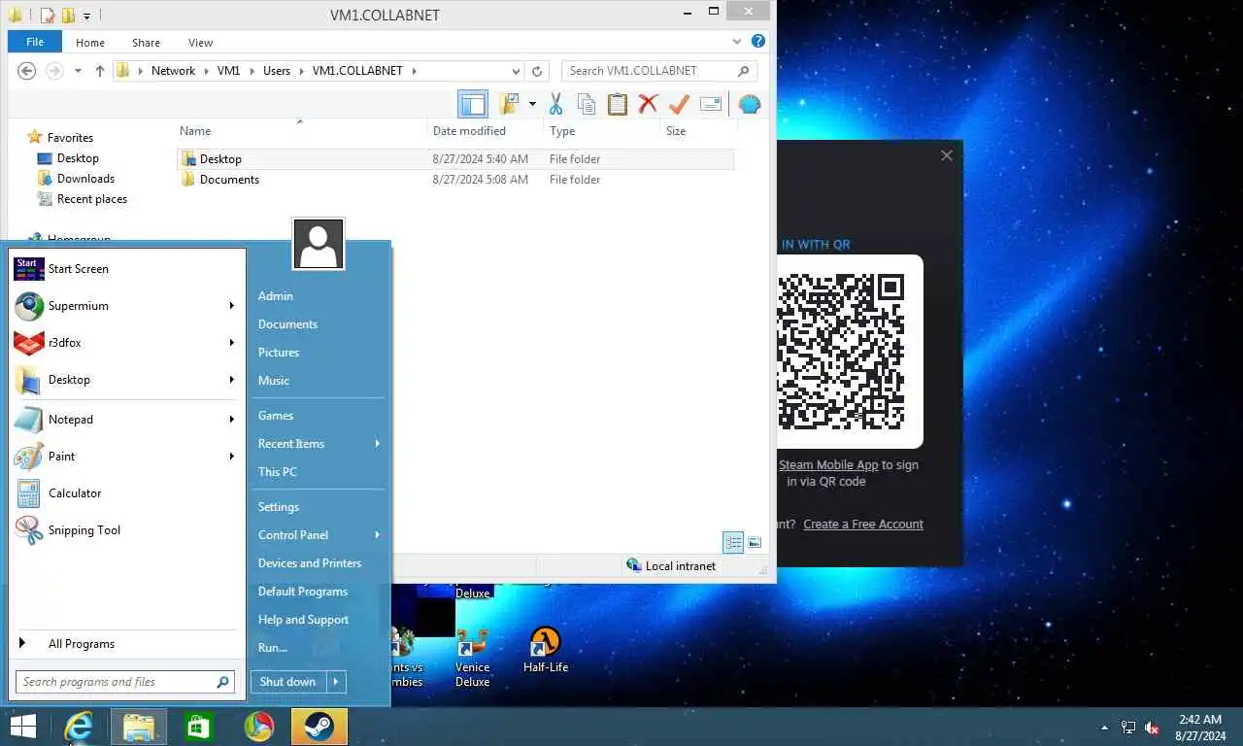Click the muted speaker tray icon
Viewport: 1243px width, 746px height.
[x=1153, y=728]
